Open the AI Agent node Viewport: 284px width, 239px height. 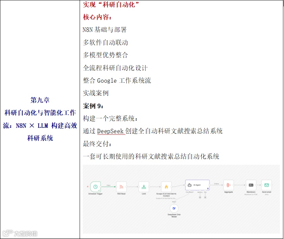click(197, 185)
